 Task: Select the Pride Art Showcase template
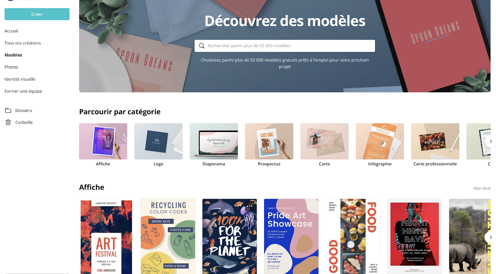pos(291,236)
